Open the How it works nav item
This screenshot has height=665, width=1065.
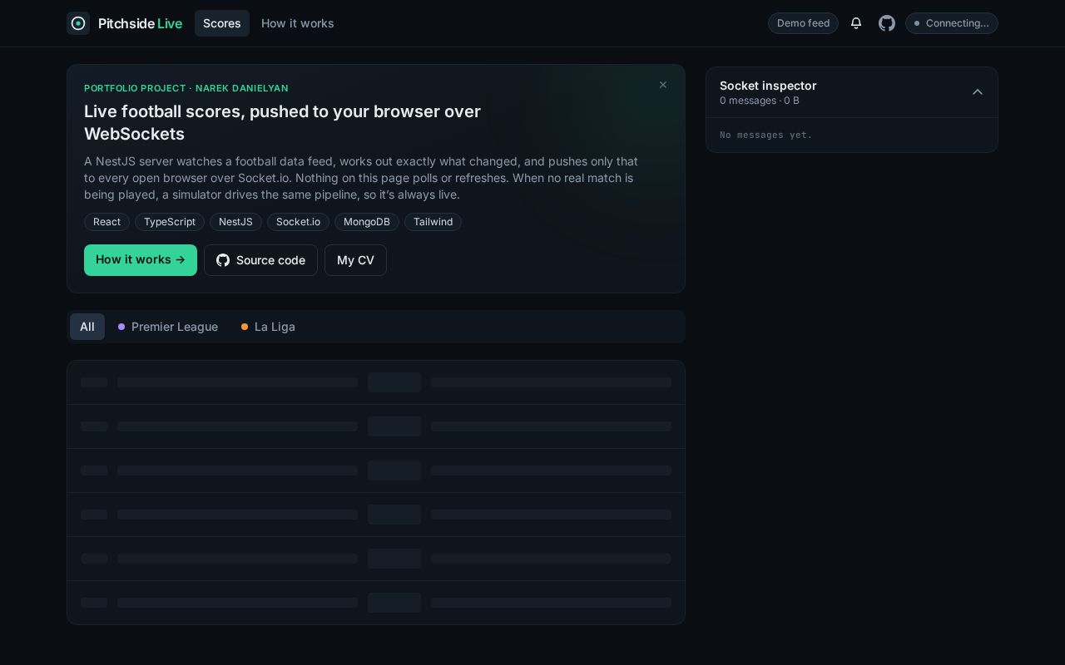pos(298,23)
